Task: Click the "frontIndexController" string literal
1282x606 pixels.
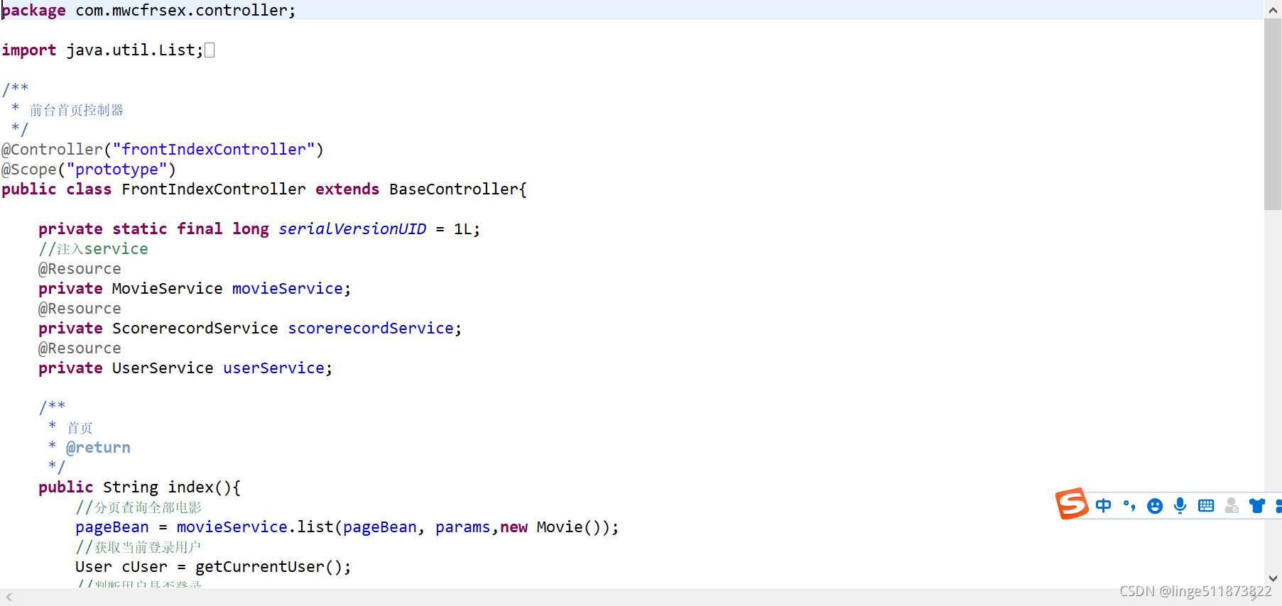Action: click(x=214, y=150)
